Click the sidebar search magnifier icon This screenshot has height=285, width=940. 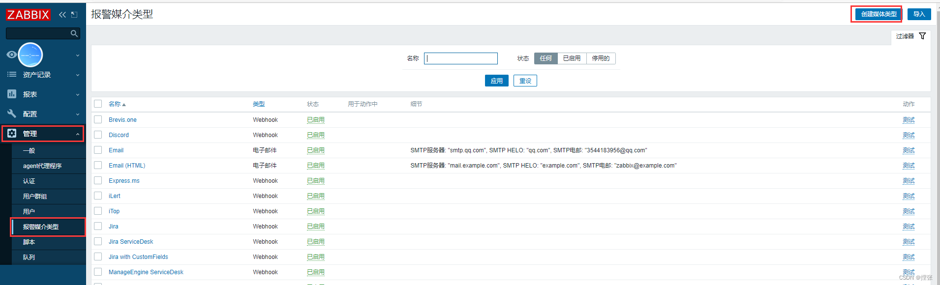click(x=74, y=33)
